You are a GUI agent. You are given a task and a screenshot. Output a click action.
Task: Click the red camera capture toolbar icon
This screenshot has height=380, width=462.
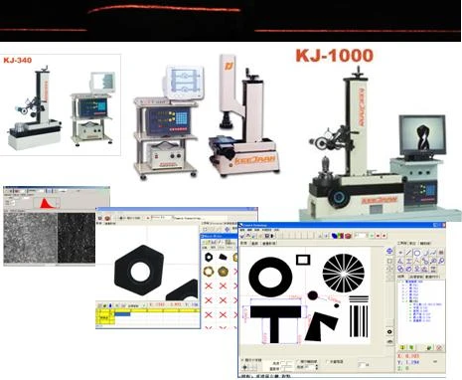coord(348,236)
